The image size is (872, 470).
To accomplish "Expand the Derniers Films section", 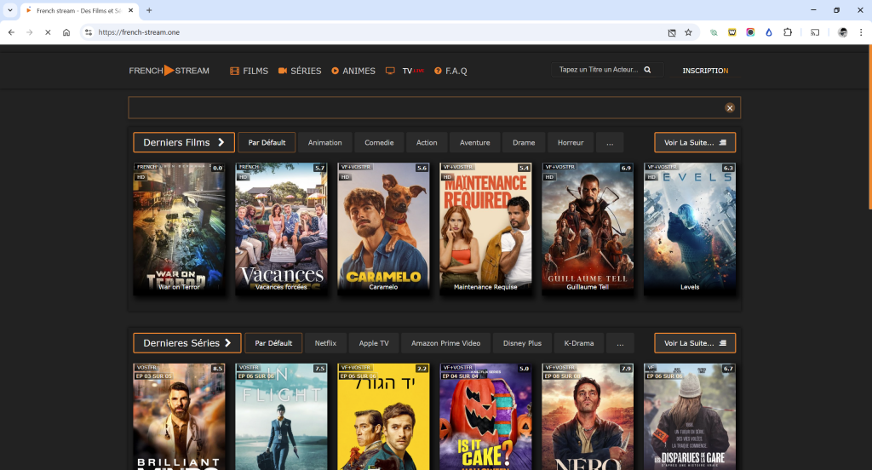I will [183, 142].
